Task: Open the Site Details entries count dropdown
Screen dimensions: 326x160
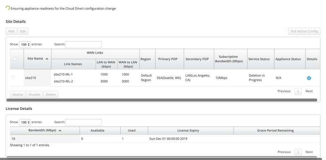Action: click(x=25, y=44)
